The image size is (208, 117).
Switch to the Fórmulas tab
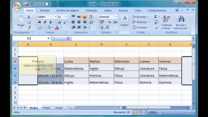(x=91, y=10)
